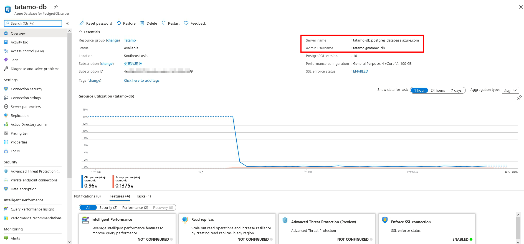Open the 免費試用版 subscription link
This screenshot has height=244, width=524.
pyautogui.click(x=133, y=63)
